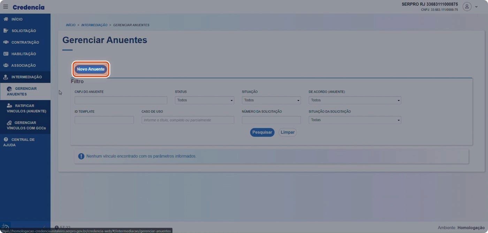
Task: Open the Status dropdown
Action: pos(205,100)
